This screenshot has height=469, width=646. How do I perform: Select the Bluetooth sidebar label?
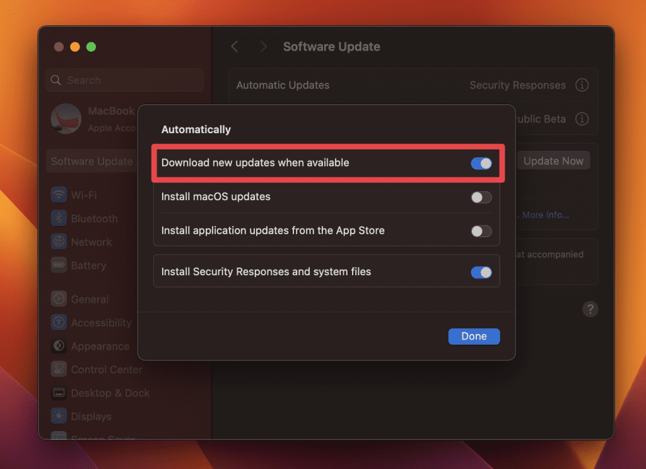95,218
